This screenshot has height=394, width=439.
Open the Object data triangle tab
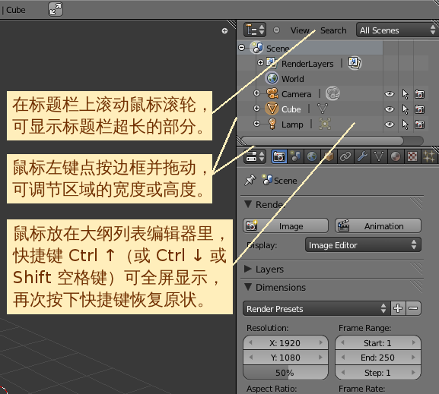point(379,156)
